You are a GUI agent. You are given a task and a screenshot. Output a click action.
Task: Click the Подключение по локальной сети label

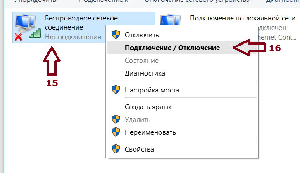click(x=243, y=18)
